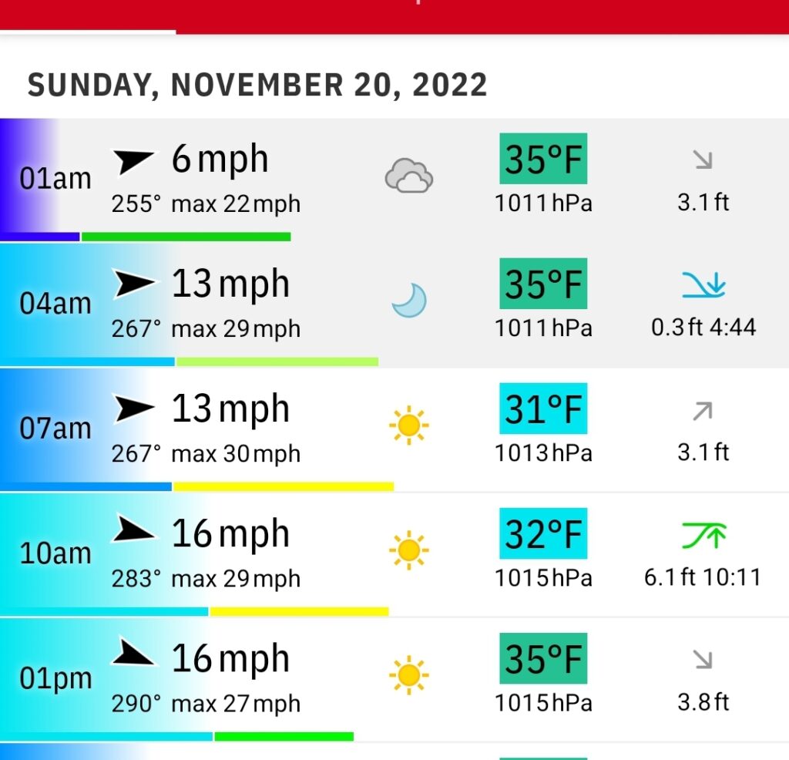
Task: Tap the wind direction arrow at 290°
Action: click(133, 651)
